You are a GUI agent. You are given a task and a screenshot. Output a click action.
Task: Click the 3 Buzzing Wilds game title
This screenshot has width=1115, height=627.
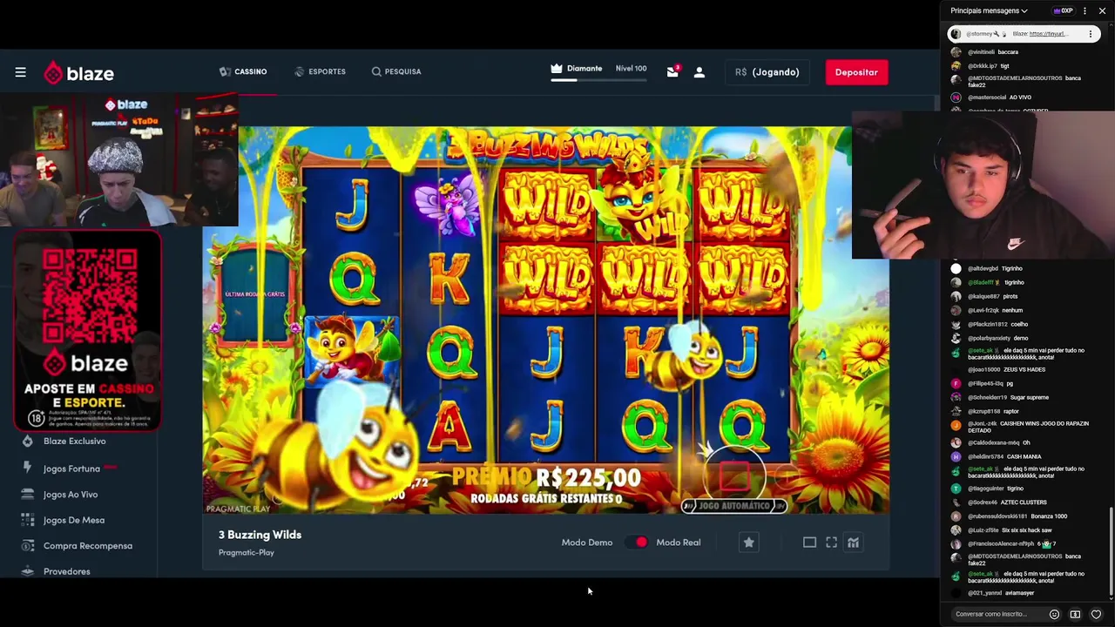(x=260, y=535)
